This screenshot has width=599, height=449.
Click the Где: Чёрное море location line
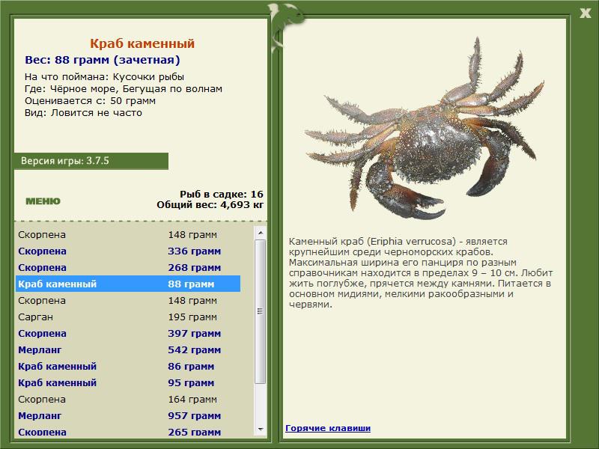click(x=124, y=89)
